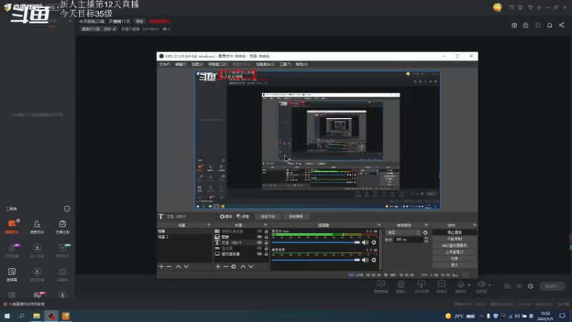The height and width of the screenshot is (322, 572).
Task: Click the 停止推流 button in OBS controls
Action: (454, 232)
